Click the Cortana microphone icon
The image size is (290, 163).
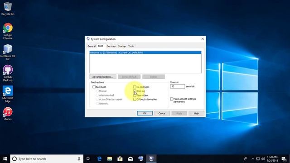[79, 159]
